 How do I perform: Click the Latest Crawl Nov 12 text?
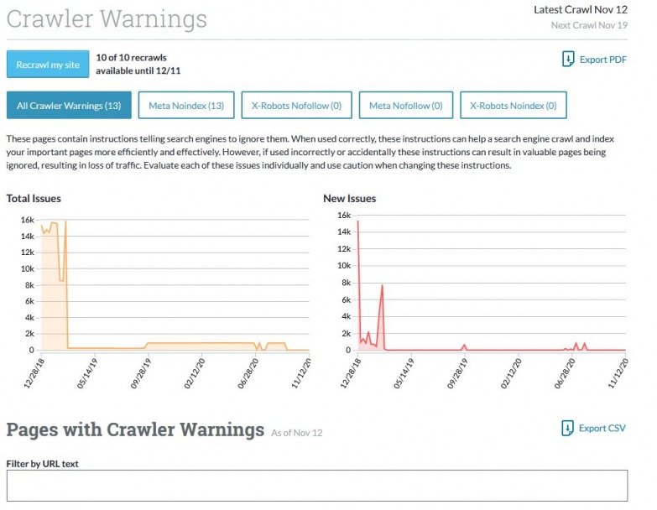click(581, 9)
